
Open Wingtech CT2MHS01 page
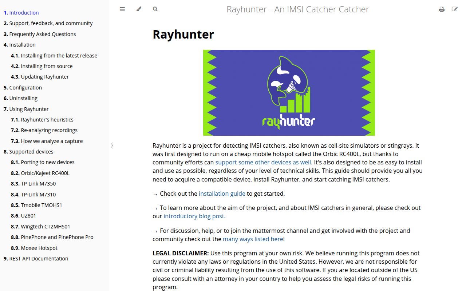point(40,227)
